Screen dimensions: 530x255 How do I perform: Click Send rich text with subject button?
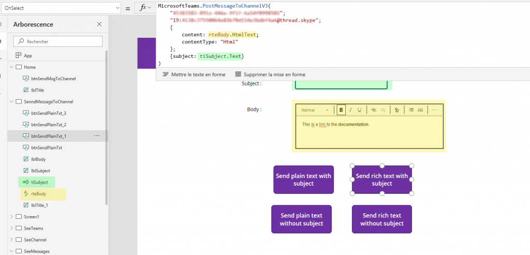382,179
